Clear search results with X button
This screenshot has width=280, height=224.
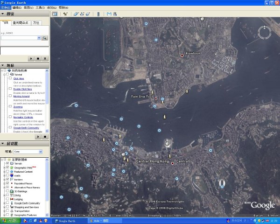(x=45, y=59)
